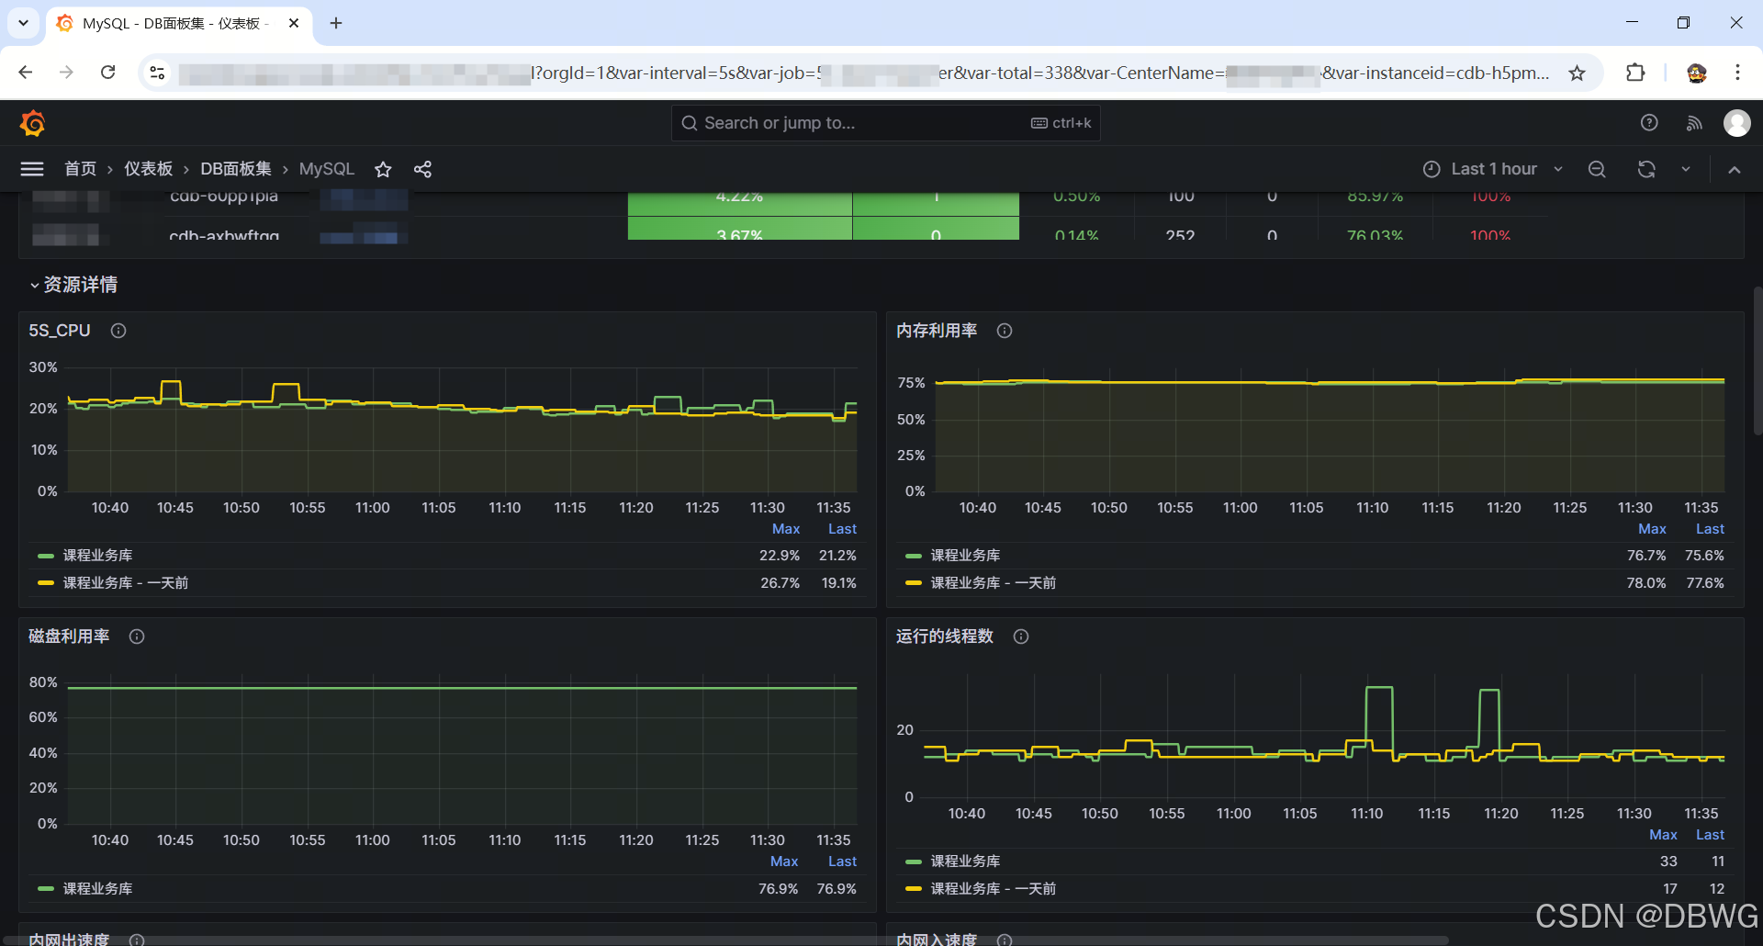Toggle 课程业务库 series in 运行的线程数 legend
This screenshot has height=946, width=1763.
point(965,862)
